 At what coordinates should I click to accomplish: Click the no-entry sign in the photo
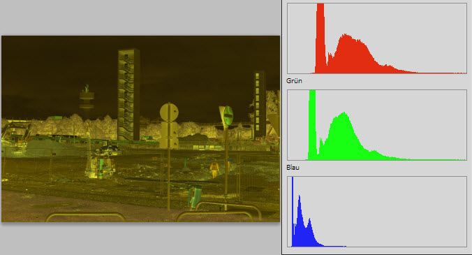(228, 115)
